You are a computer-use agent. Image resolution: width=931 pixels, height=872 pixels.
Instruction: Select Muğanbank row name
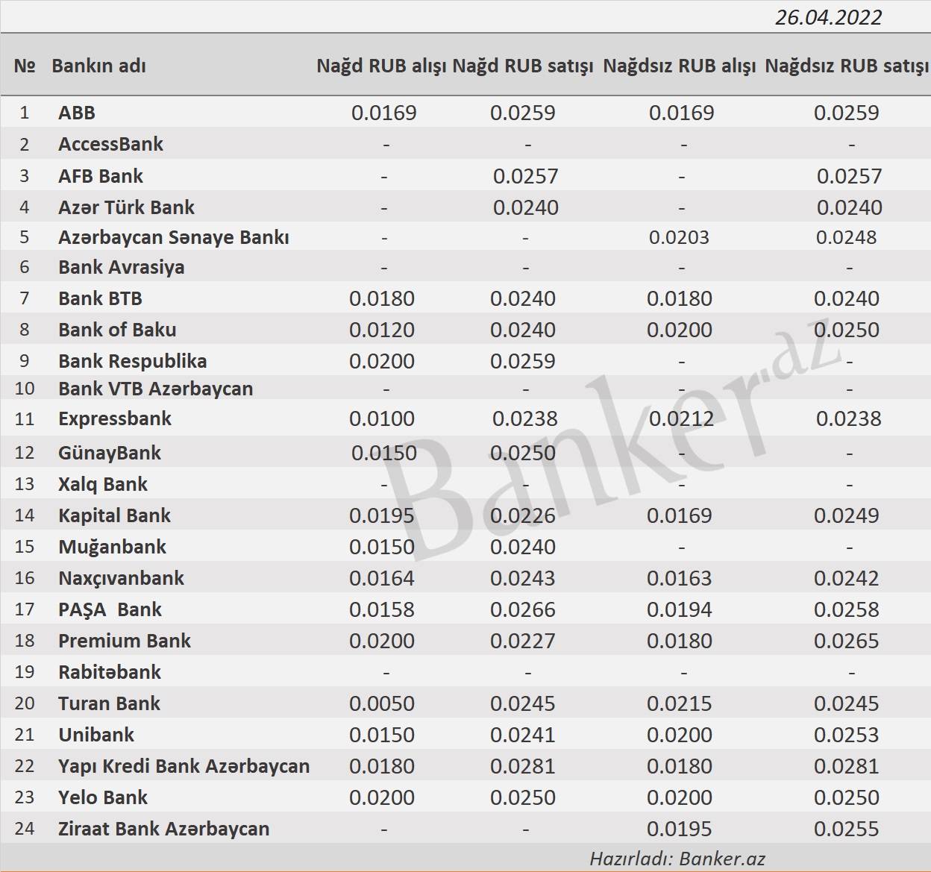point(112,547)
